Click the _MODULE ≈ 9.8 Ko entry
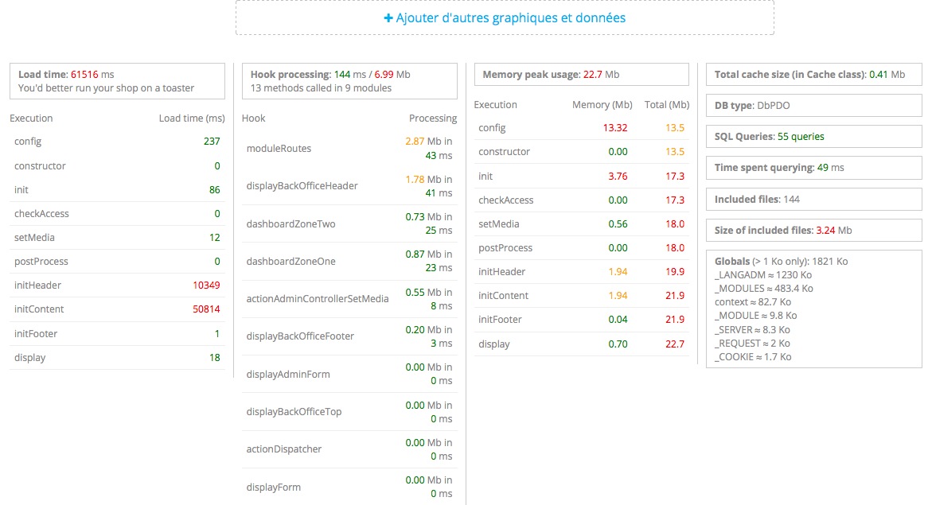This screenshot has width=928, height=505. coord(755,316)
